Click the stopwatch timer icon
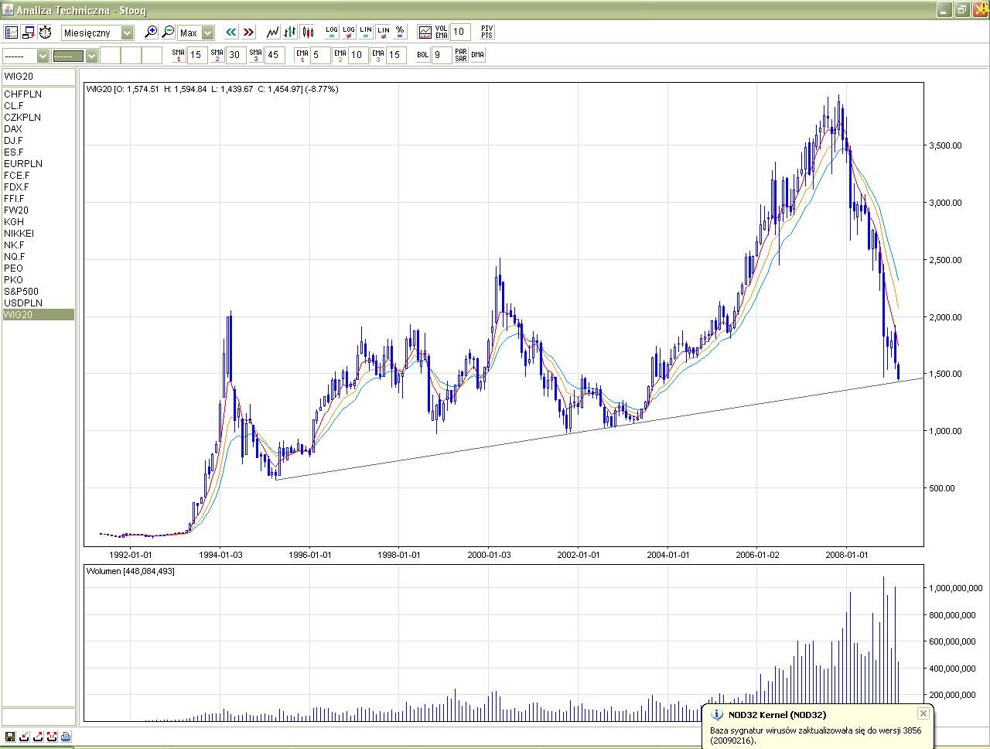 [46, 32]
